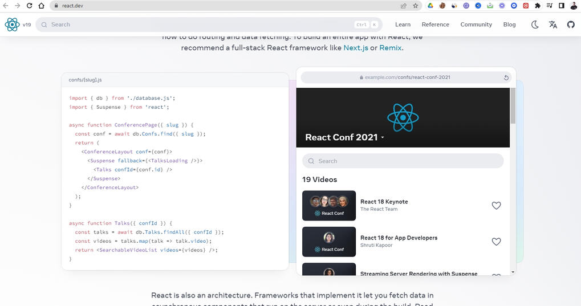This screenshot has height=306, width=581.
Task: Click the site padlock icon in address bar
Action: (56, 6)
